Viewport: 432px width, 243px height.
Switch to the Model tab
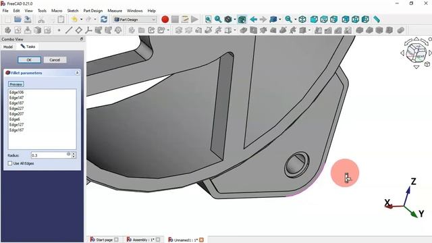tap(8, 47)
